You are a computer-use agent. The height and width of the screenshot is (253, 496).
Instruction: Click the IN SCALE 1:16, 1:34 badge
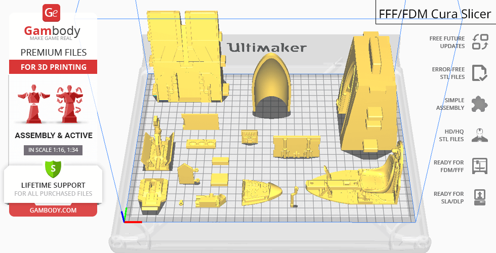pos(53,150)
